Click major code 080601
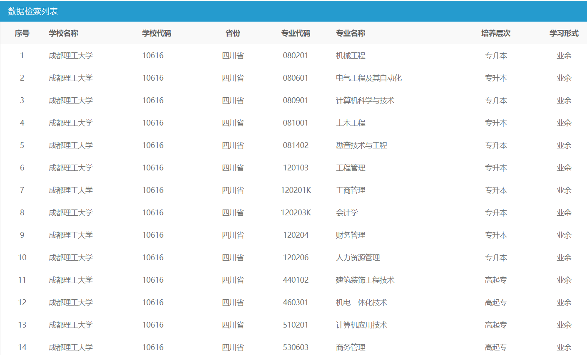The height and width of the screenshot is (355, 587). coord(296,78)
